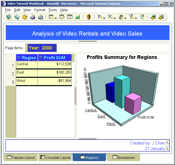Click the $180,283 profit cell
This screenshot has height=165, width=175.
[55, 73]
